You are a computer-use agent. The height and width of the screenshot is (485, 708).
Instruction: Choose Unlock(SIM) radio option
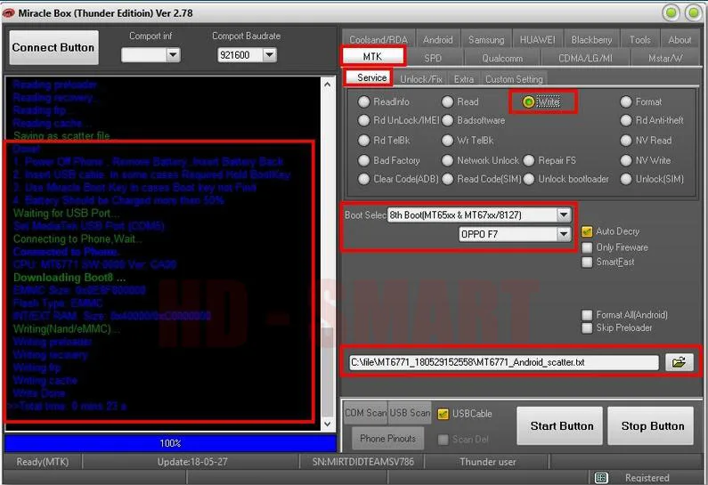[x=626, y=179]
